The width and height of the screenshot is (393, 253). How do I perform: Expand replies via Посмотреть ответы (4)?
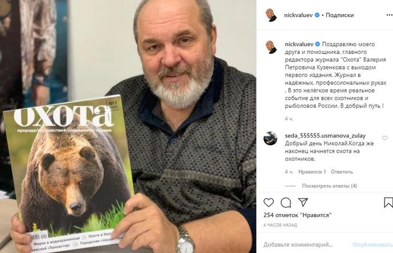pyautogui.click(x=330, y=186)
